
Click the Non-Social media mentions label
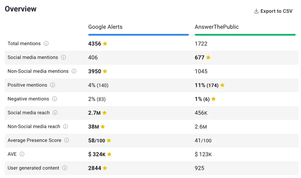(x=38, y=71)
